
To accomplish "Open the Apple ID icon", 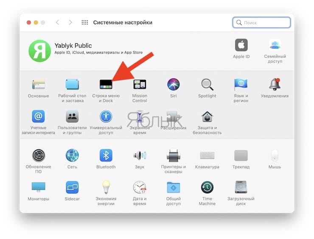I will tap(241, 45).
